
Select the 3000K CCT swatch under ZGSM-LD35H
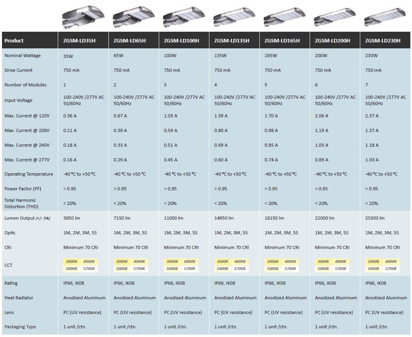71,262
